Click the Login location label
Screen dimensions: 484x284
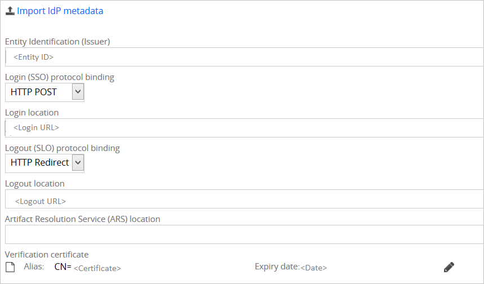tap(32, 113)
